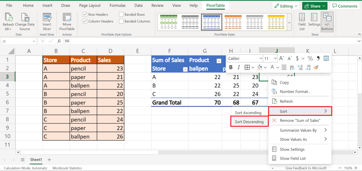Expand the Store filter dropdown in pivot table
The width and height of the screenshot is (362, 171).
pyautogui.click(x=185, y=69)
